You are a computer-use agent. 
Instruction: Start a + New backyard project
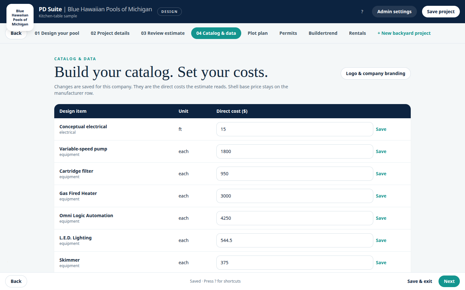tap(404, 33)
